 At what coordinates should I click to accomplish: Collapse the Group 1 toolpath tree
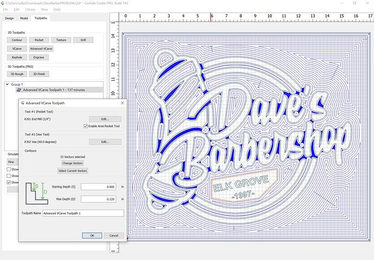(7, 84)
